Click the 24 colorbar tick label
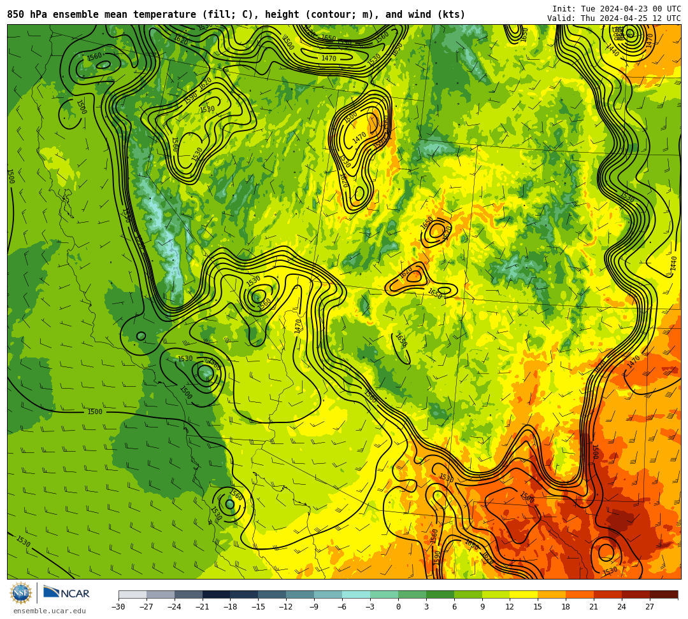 pos(622,607)
